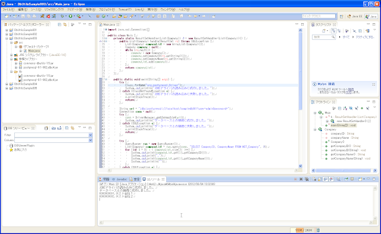Viewport: 381px width, 234px height.
Task: Click アクティブにする link in Task List
Action: click(365, 37)
